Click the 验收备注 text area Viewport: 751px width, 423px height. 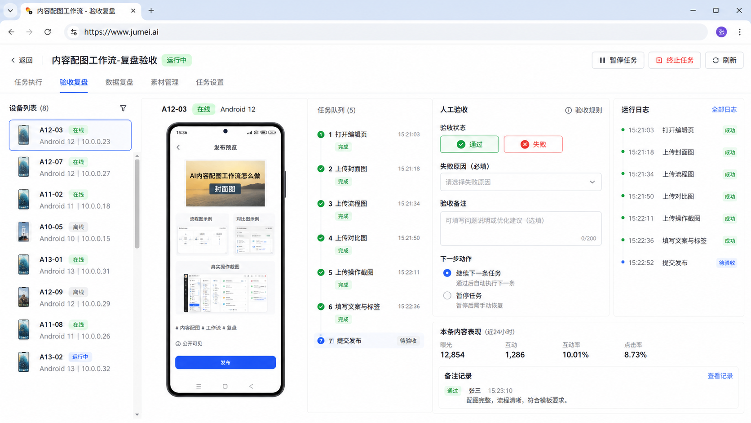[521, 228]
